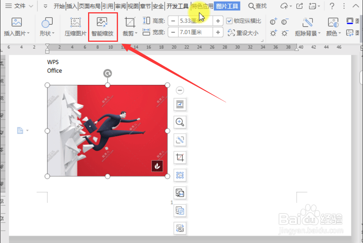Collapse the ribbon with up chevron
363x243 pixels.
coord(356,6)
